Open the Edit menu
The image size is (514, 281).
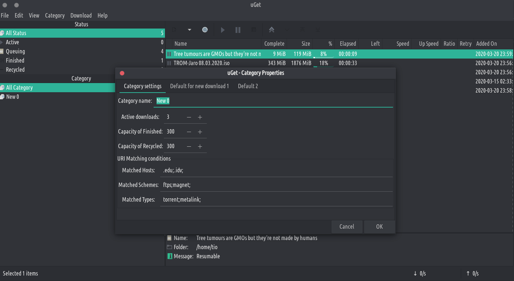[19, 15]
